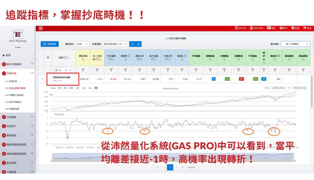This screenshot has width=314, height=180.
Task: Open the filter for the 長期動能 column
Action: click(x=238, y=70)
